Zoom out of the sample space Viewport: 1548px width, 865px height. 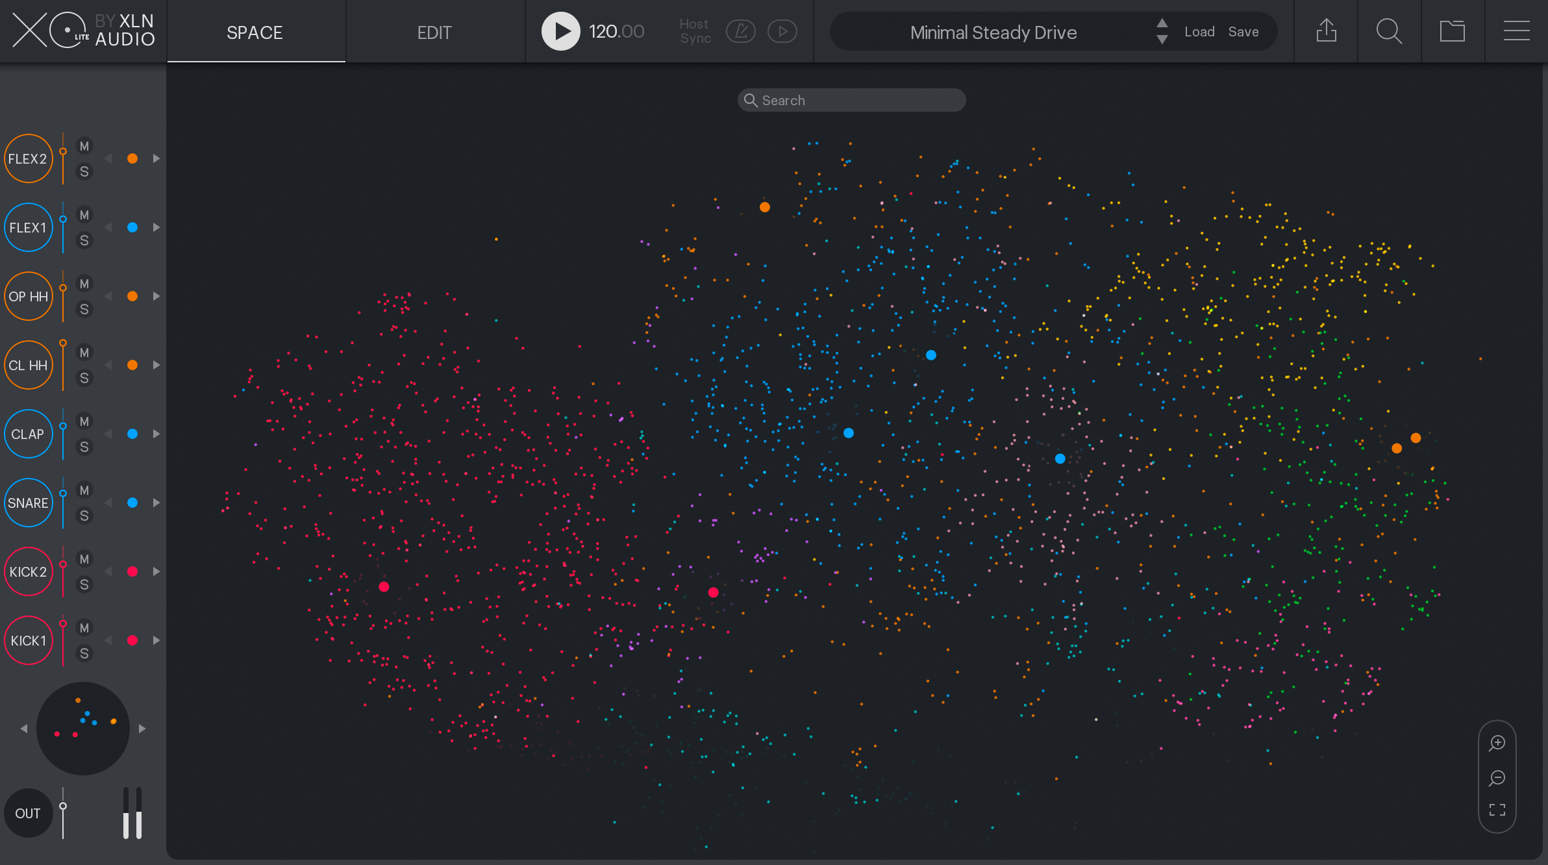(x=1497, y=777)
